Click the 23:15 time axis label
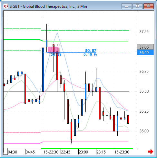 101,152
